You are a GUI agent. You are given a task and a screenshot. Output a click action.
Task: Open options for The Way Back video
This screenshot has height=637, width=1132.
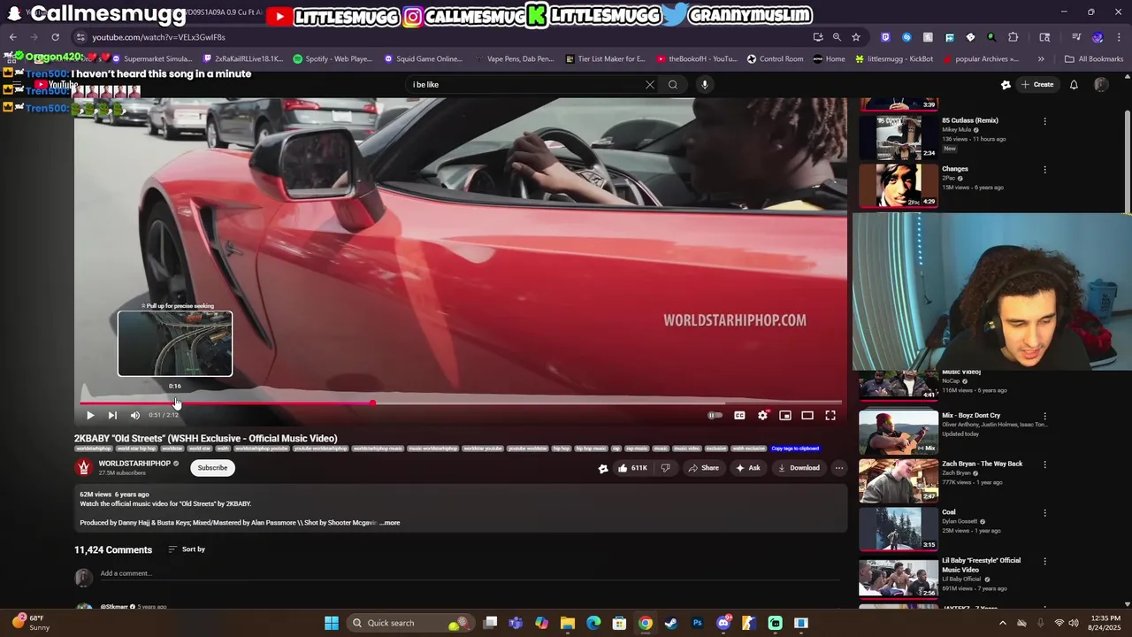pyautogui.click(x=1044, y=464)
